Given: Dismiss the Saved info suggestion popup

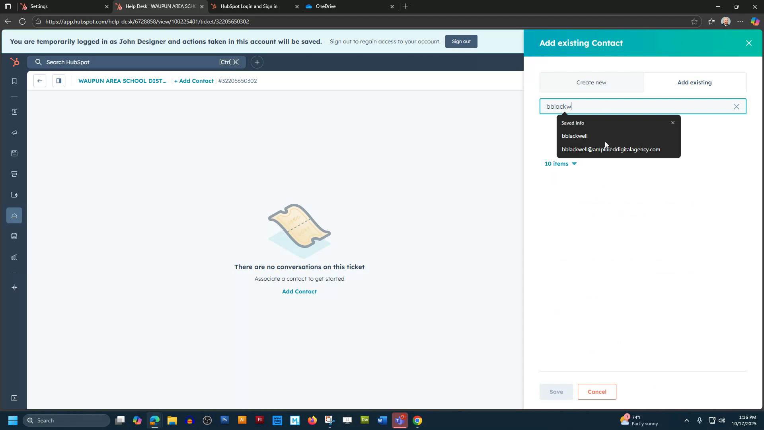Looking at the screenshot, I should pos(672,123).
